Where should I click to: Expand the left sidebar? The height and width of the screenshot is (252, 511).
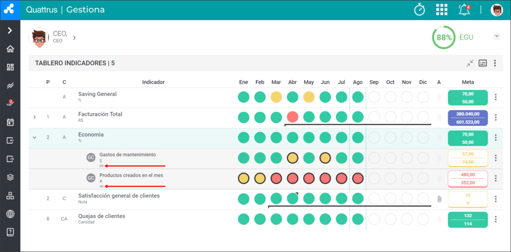(10, 30)
